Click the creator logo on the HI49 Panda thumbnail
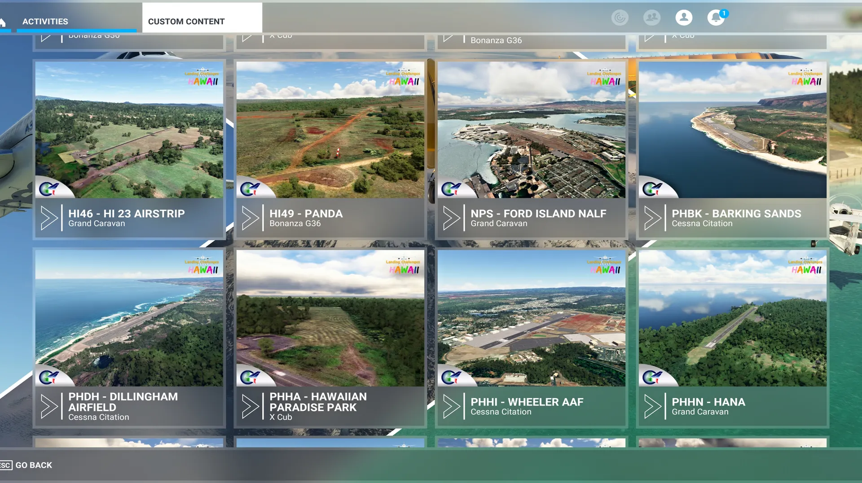Image resolution: width=862 pixels, height=483 pixels. [250, 189]
